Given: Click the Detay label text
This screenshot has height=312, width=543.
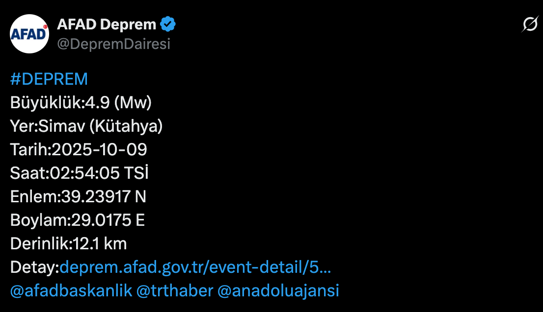Looking at the screenshot, I should [34, 267].
